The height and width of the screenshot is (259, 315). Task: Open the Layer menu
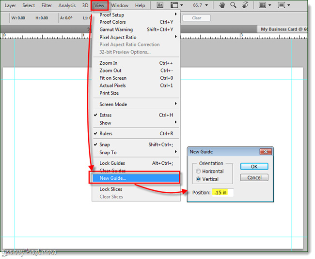(10, 5)
